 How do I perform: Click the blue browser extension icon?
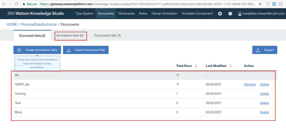point(274,4)
